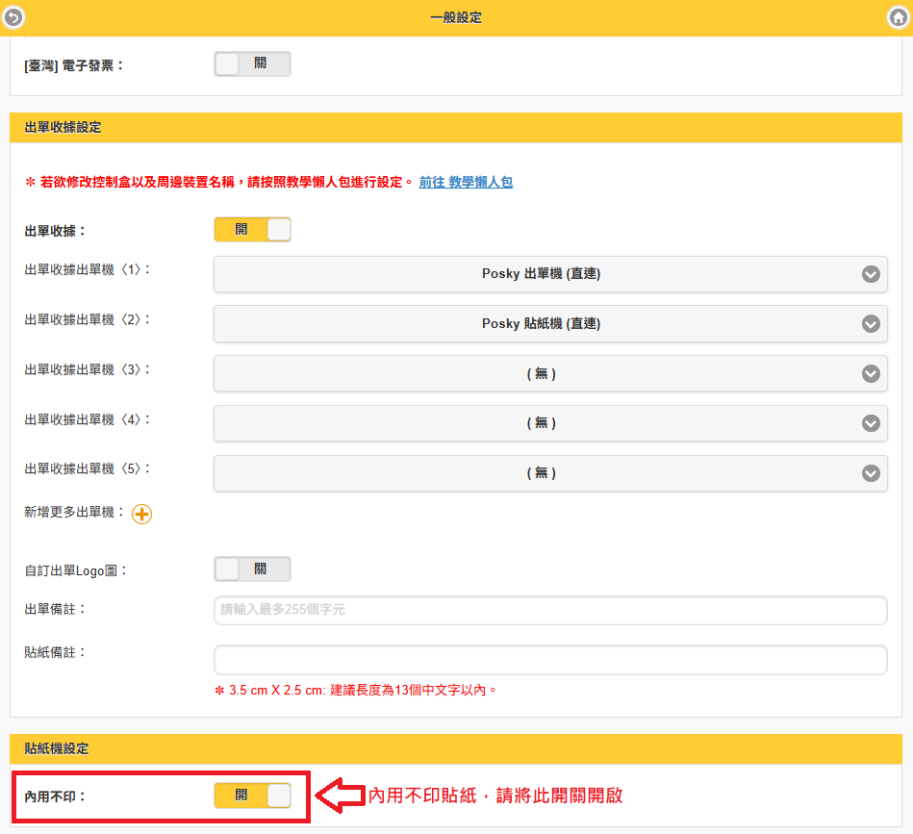
Task: Open the 出單收據出單機〈1〉 dropdown
Action: (x=541, y=274)
